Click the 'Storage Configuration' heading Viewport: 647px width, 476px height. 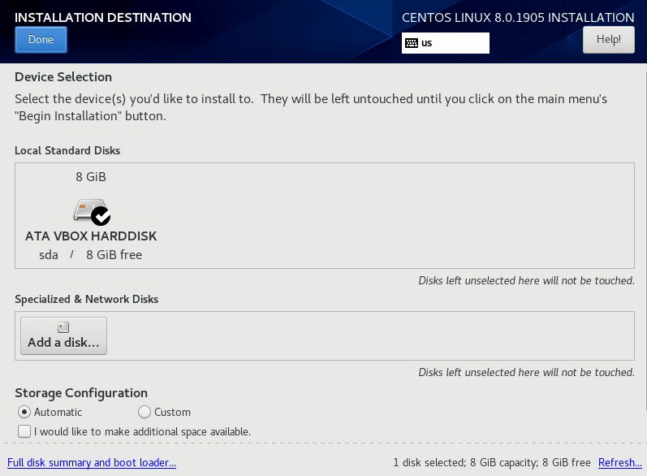tap(81, 393)
